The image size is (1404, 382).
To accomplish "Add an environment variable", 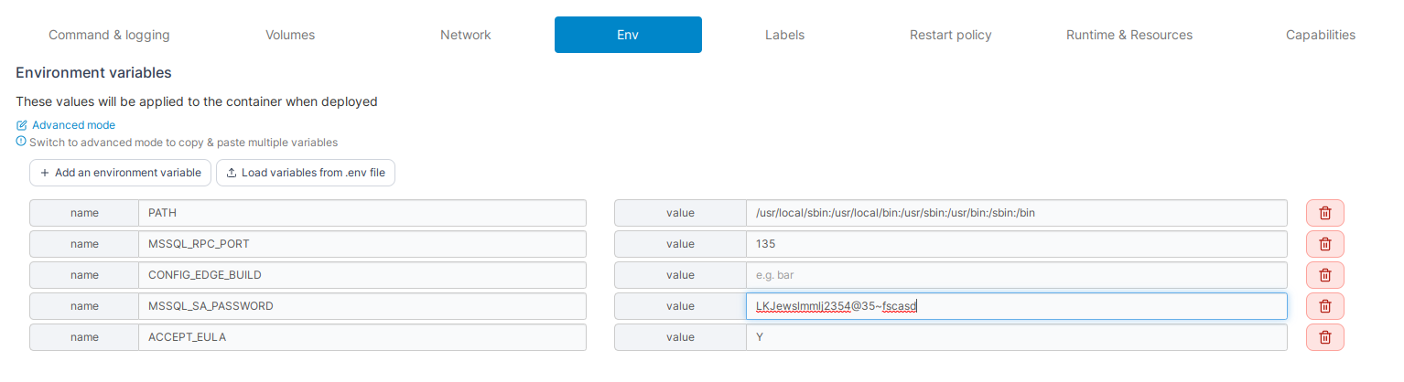I will pos(120,173).
